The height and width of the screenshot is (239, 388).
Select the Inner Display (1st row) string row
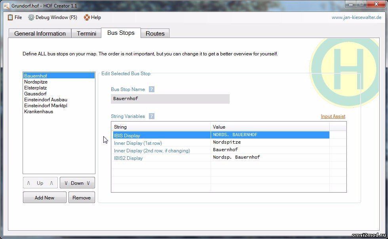[x=138, y=143]
